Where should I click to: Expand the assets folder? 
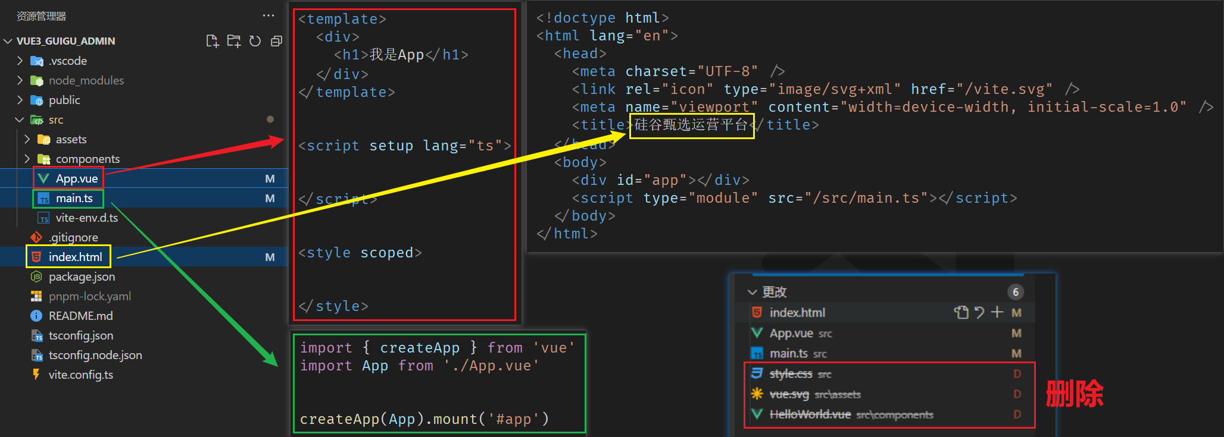27,139
